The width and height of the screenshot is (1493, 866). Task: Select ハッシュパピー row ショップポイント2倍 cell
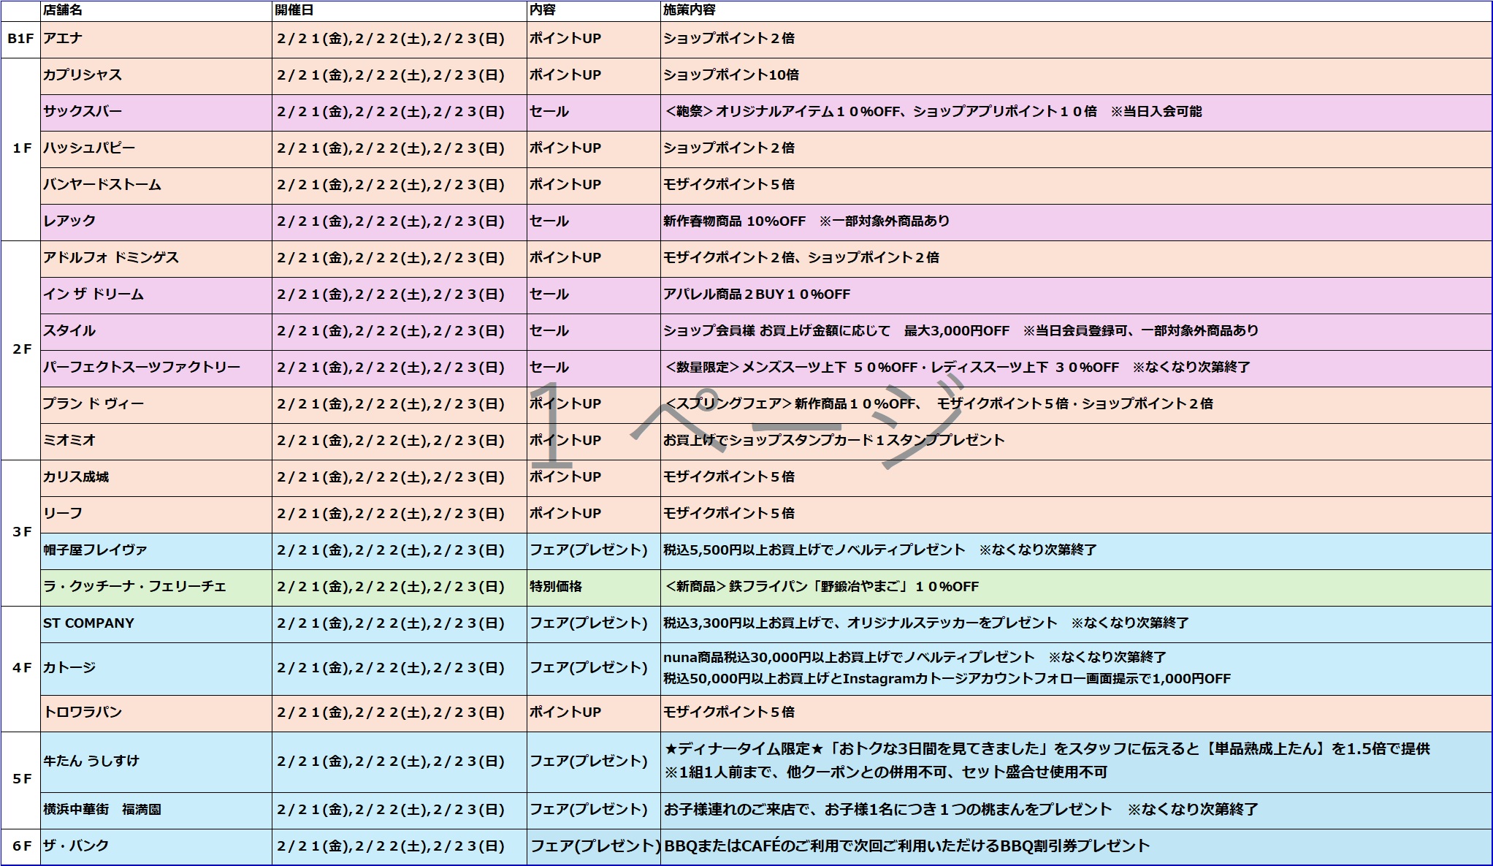point(1076,149)
